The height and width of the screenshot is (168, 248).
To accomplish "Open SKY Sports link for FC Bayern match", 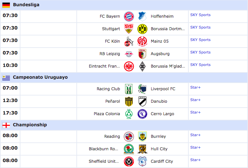I will pyautogui.click(x=200, y=15).
